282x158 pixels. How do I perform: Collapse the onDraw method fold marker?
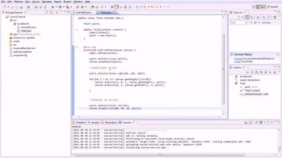(x=77, y=47)
